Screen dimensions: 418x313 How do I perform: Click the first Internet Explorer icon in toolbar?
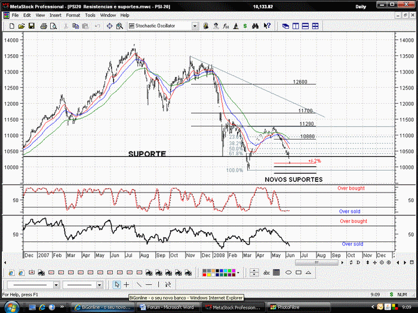(11, 273)
